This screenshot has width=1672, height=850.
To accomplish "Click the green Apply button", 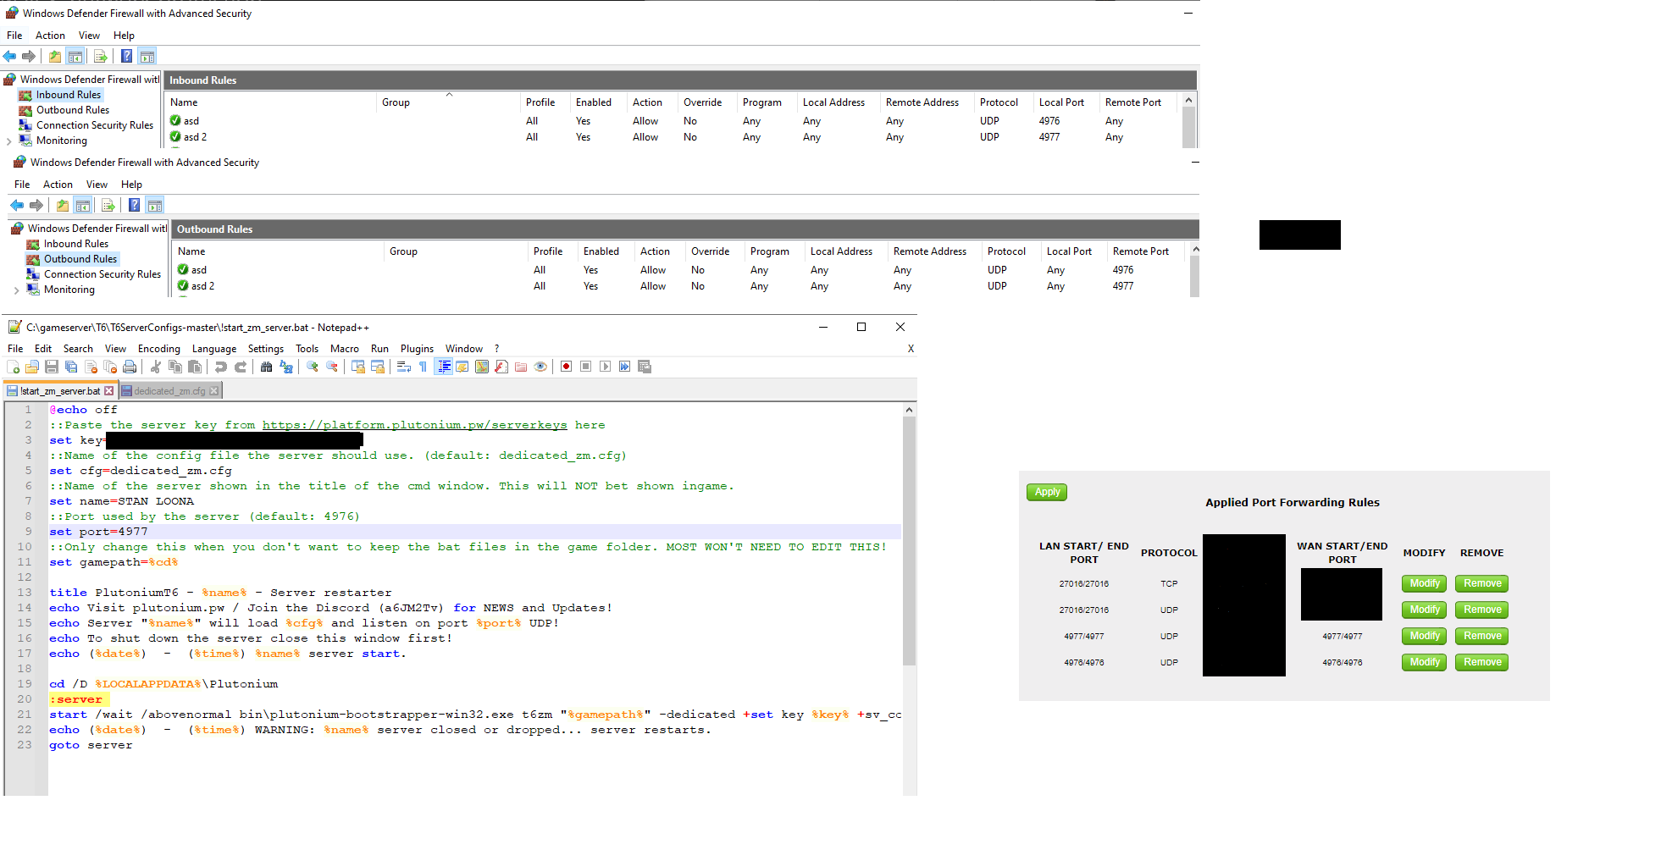I will (1047, 492).
